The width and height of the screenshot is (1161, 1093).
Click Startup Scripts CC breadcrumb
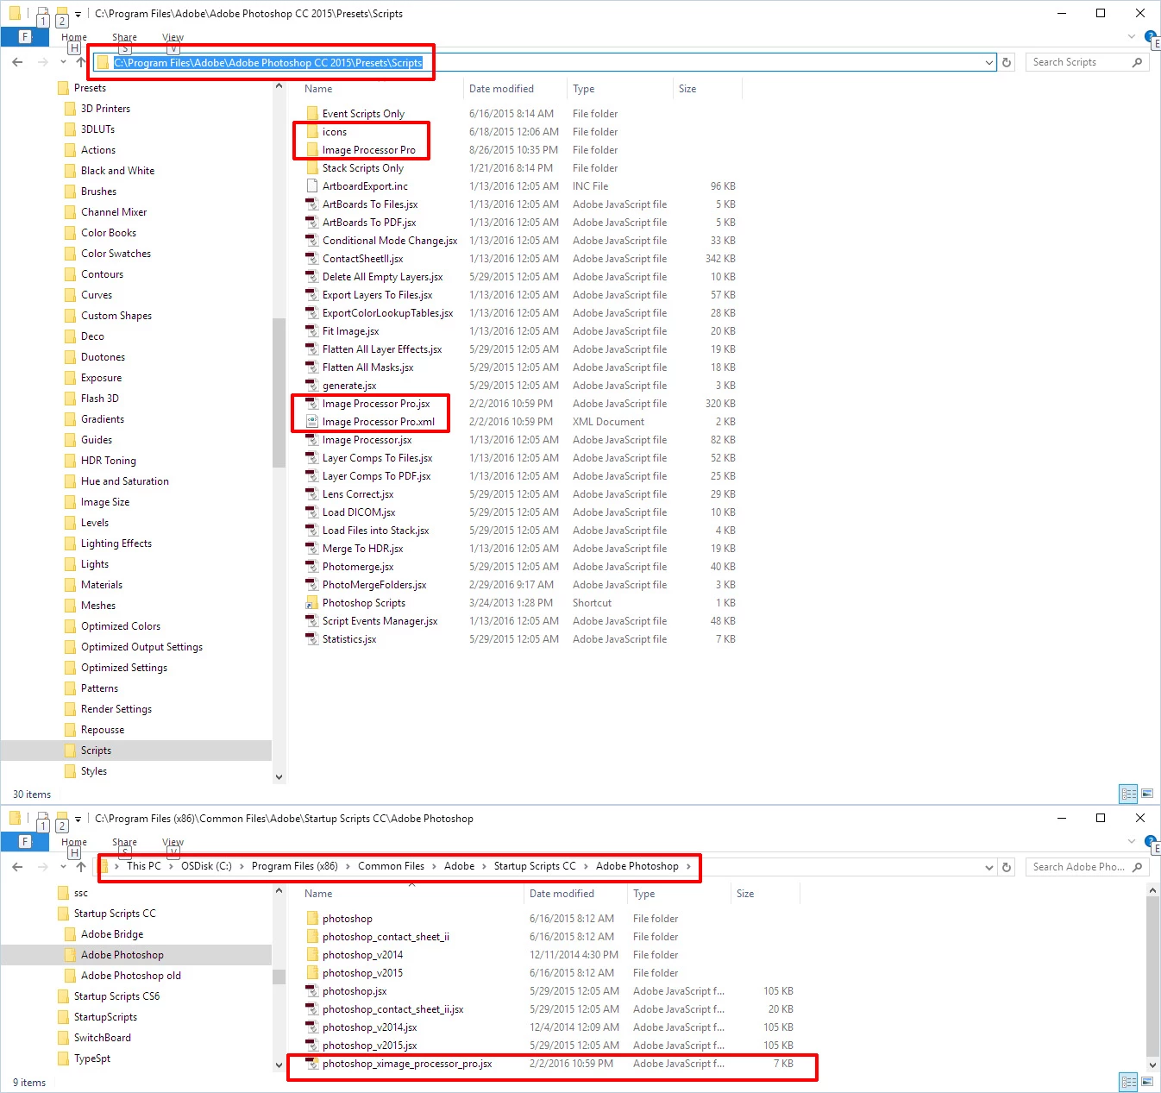pyautogui.click(x=535, y=866)
